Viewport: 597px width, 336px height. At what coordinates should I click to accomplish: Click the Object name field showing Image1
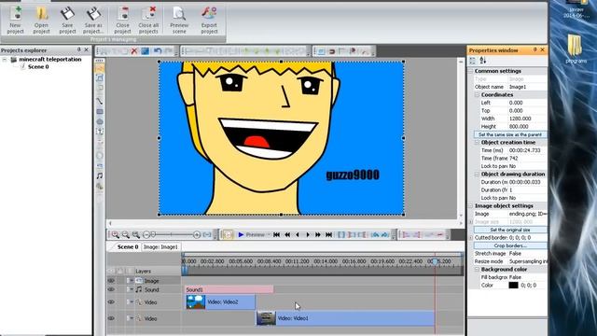527,87
